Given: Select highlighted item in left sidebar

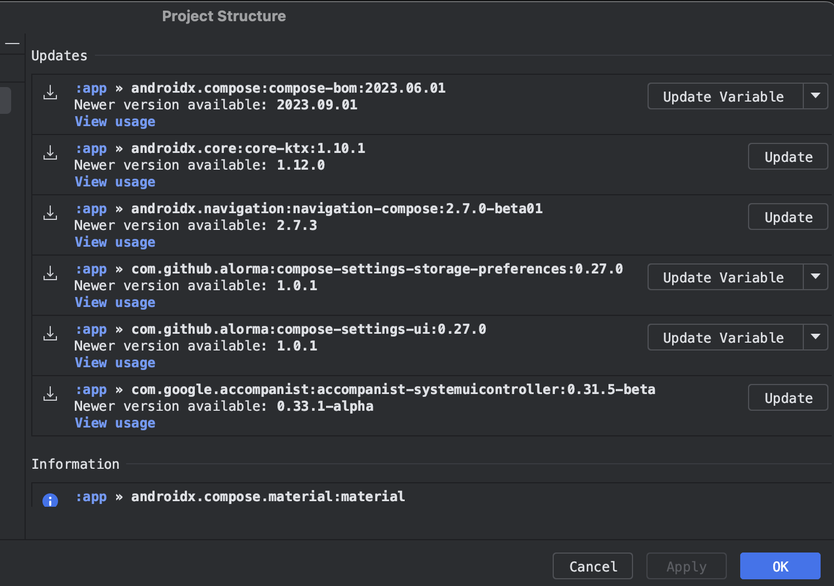Looking at the screenshot, I should point(6,100).
